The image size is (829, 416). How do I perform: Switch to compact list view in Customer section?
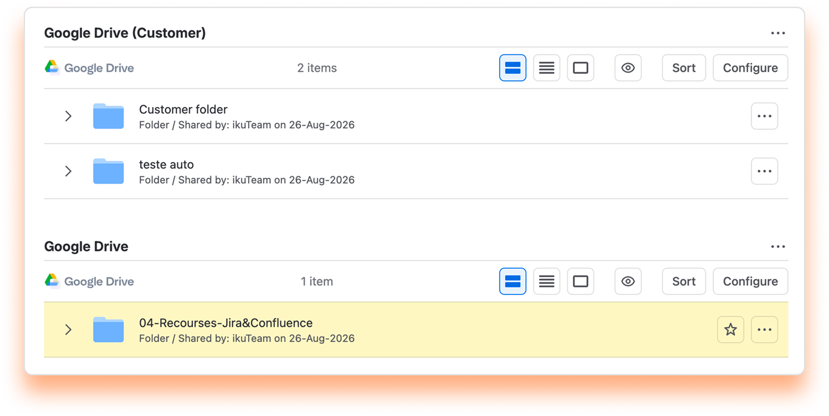546,68
